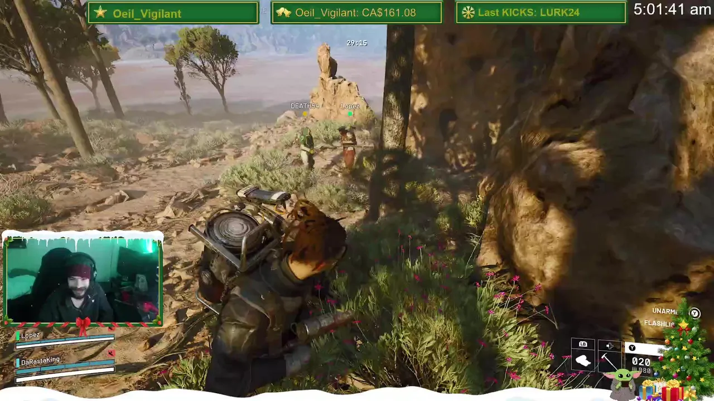Click the muted mic icon above Lopez's bars
The width and height of the screenshot is (714, 401).
(x=111, y=329)
